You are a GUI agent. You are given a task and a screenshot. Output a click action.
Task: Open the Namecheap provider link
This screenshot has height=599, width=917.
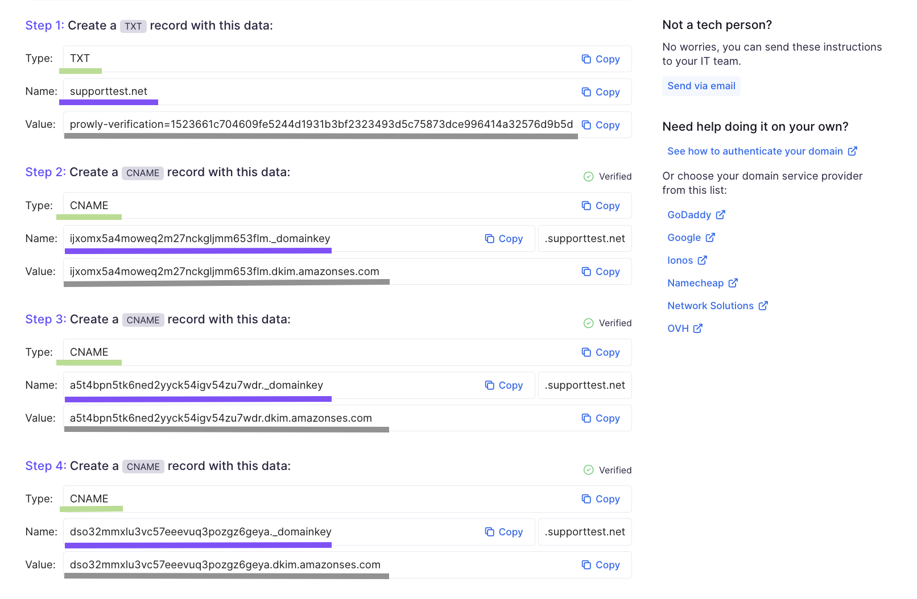coord(703,283)
